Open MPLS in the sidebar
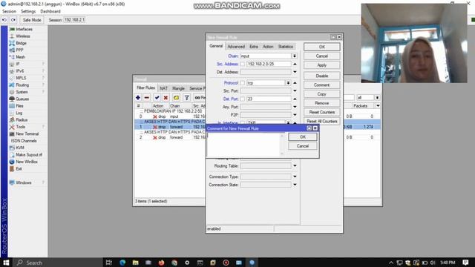The image size is (475, 267). 21,78
